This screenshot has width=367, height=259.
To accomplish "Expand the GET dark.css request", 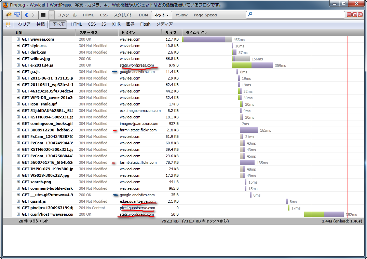I will pos(18,52).
